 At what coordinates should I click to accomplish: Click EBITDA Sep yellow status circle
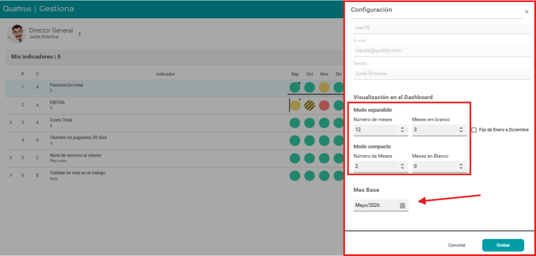coord(295,105)
